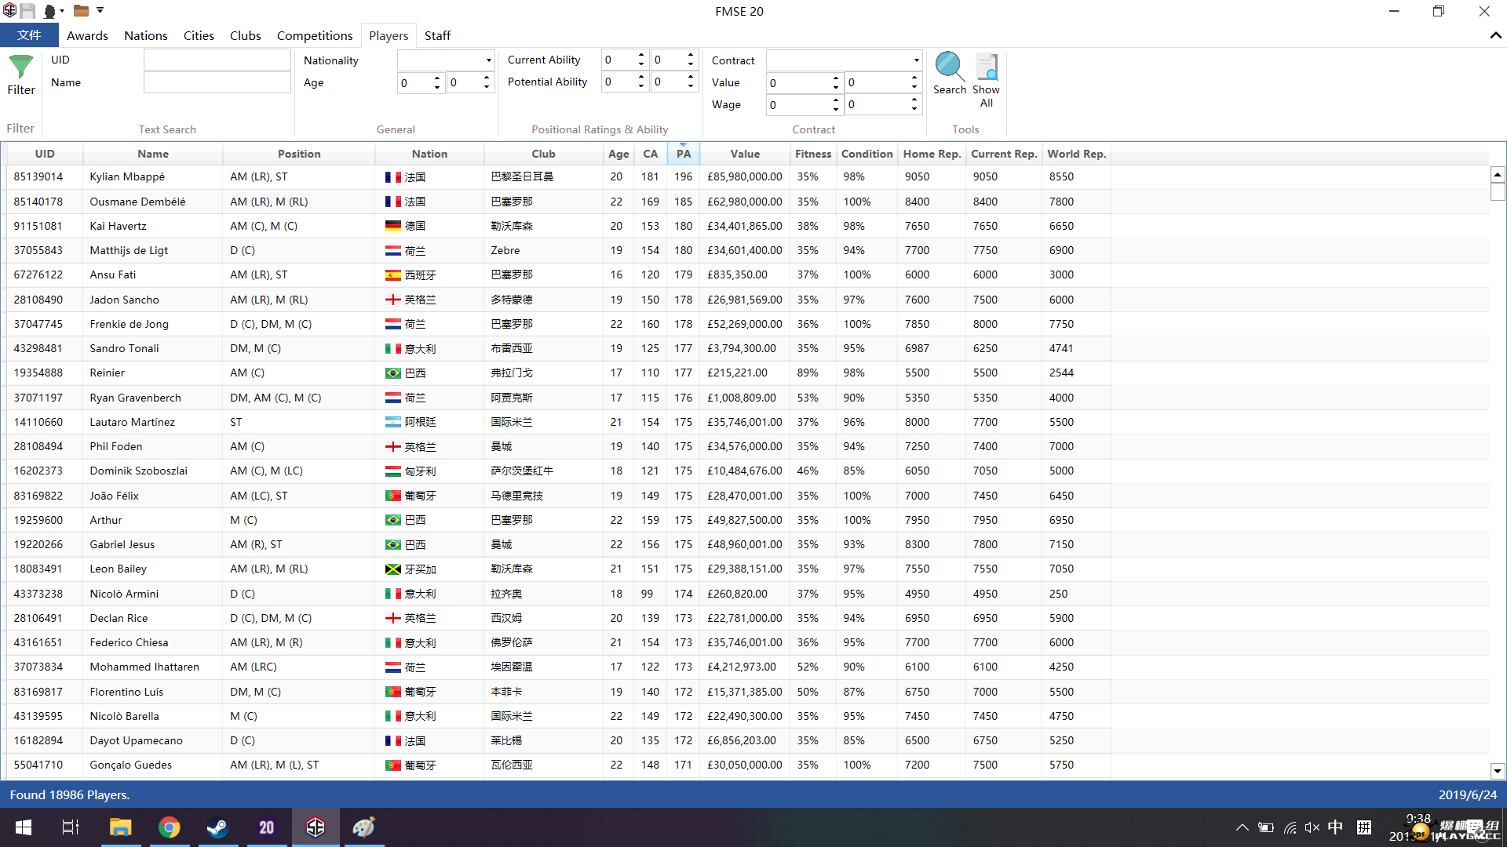The image size is (1507, 847).
Task: Expand the quick access toolbar customize arrow
Action: [x=100, y=11]
